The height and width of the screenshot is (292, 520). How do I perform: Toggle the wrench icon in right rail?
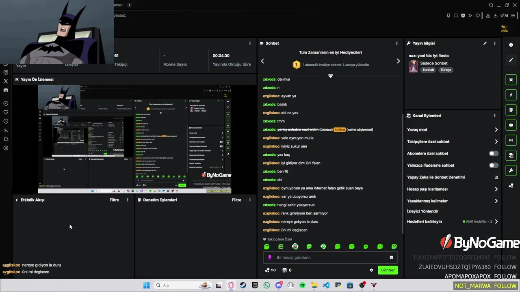[x=511, y=170]
